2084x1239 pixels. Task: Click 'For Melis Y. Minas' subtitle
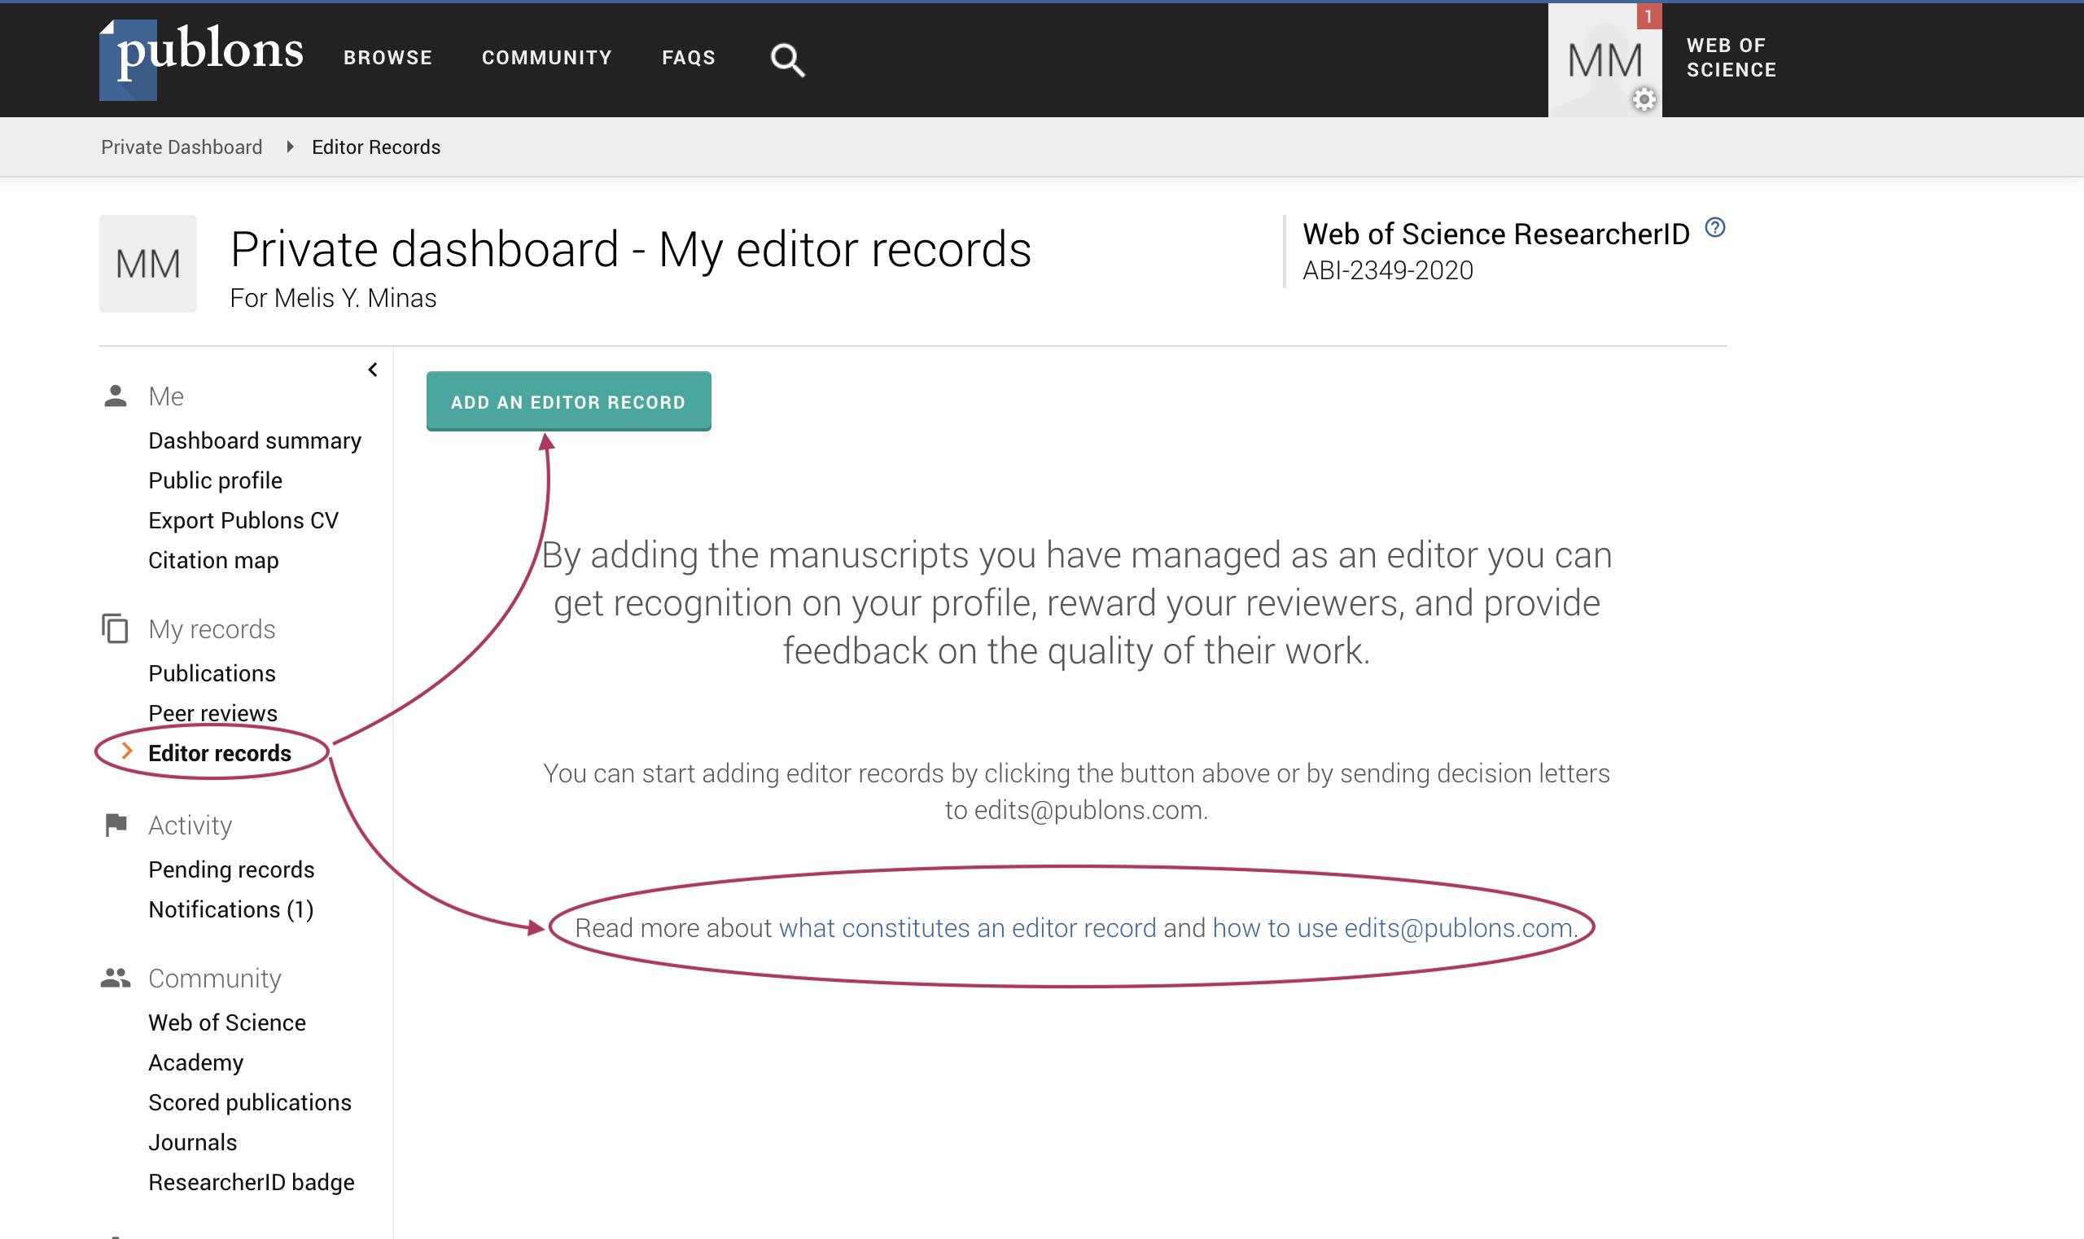(333, 298)
